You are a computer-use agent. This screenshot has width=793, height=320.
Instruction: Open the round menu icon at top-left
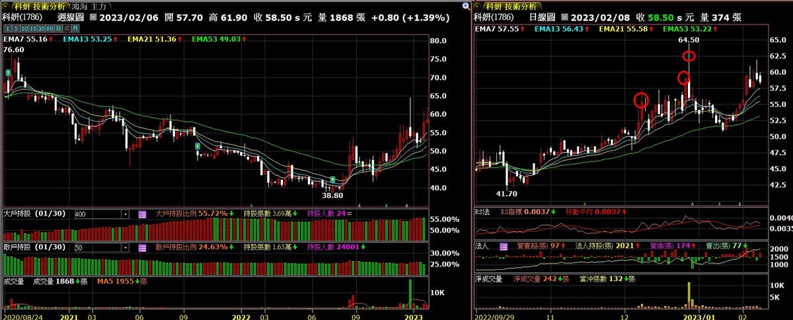pos(6,6)
